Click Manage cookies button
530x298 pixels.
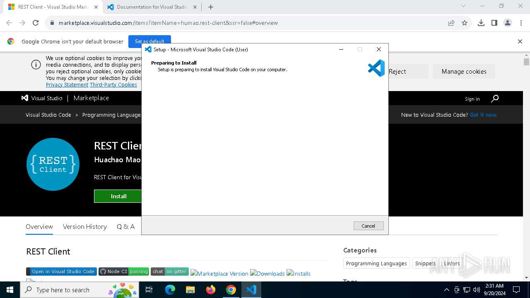pos(464,71)
